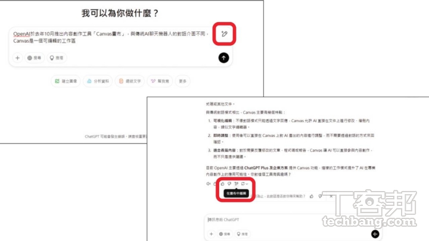
Task: Give thumbs up in the response action row
Action: point(222,184)
